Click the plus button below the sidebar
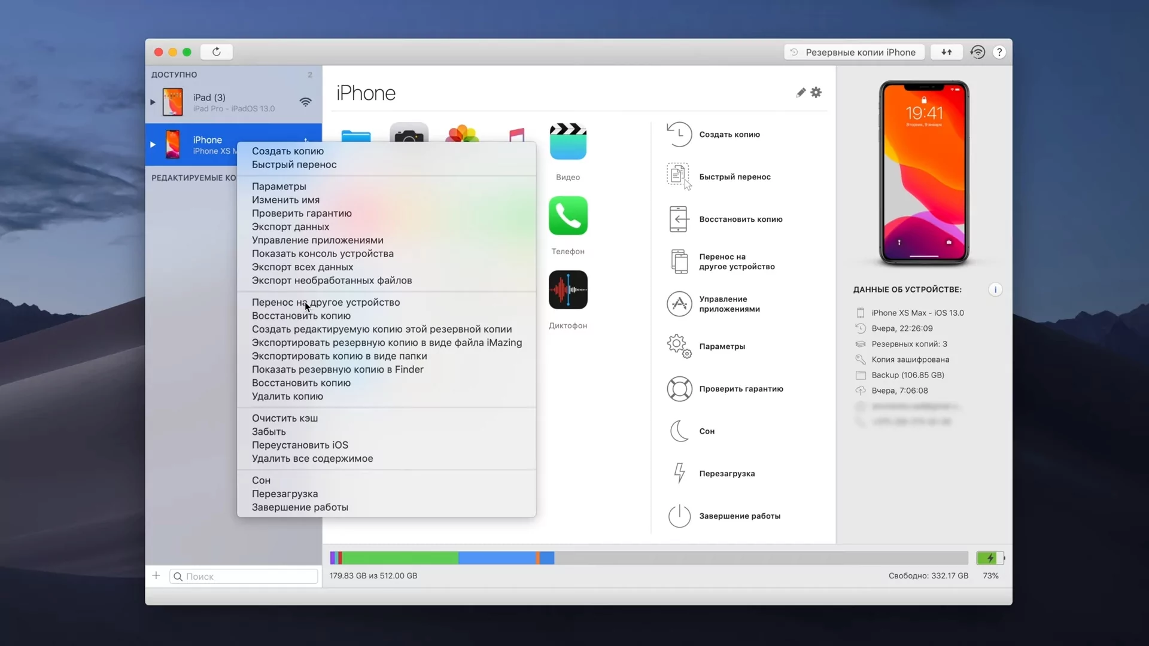1149x646 pixels. pyautogui.click(x=156, y=575)
